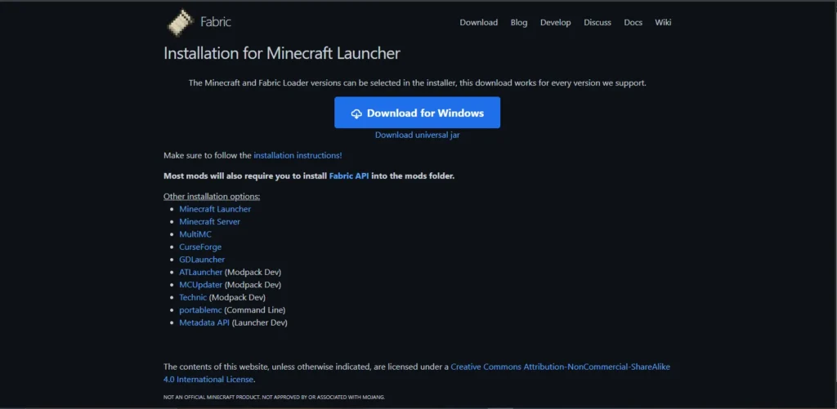Open the MultiMC installation option
The height and width of the screenshot is (409, 837).
[x=195, y=234]
